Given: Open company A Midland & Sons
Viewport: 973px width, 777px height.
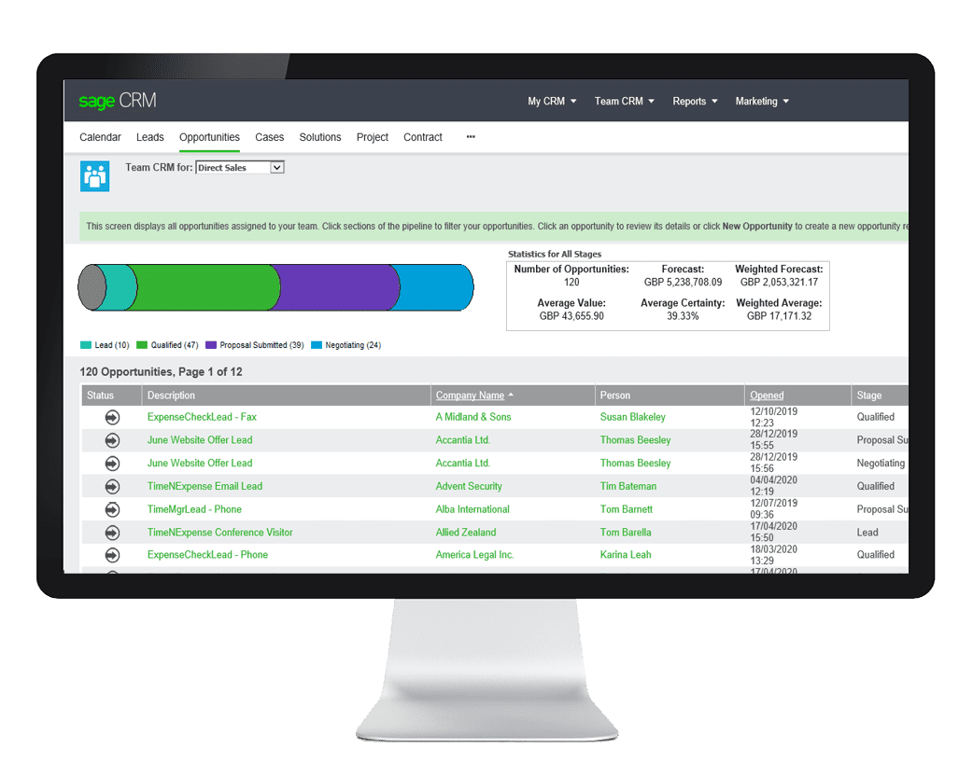Looking at the screenshot, I should [x=472, y=417].
